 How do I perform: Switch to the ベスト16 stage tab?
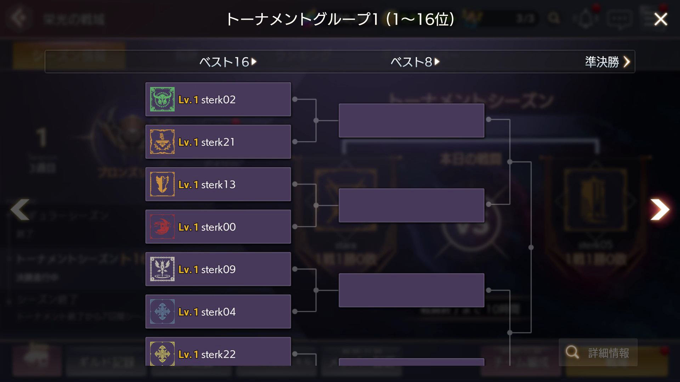point(228,62)
